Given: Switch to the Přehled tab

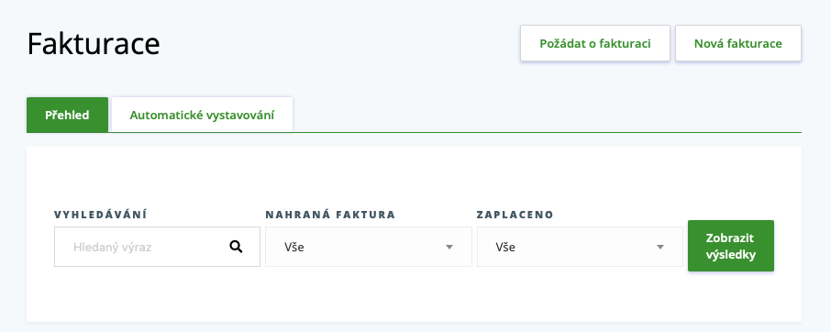Looking at the screenshot, I should coord(67,115).
